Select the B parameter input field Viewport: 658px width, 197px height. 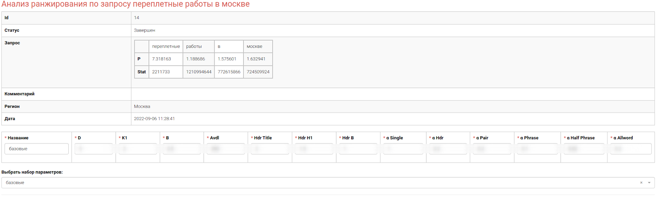click(182, 149)
